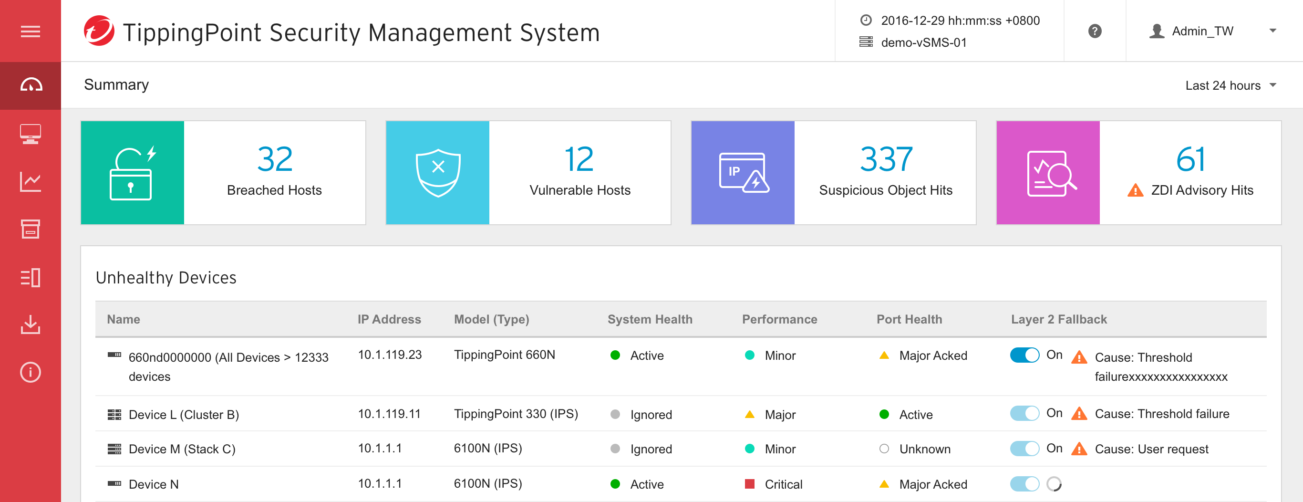This screenshot has height=502, width=1303.
Task: Click the demo-vSMS-01 server name
Action: 924,42
